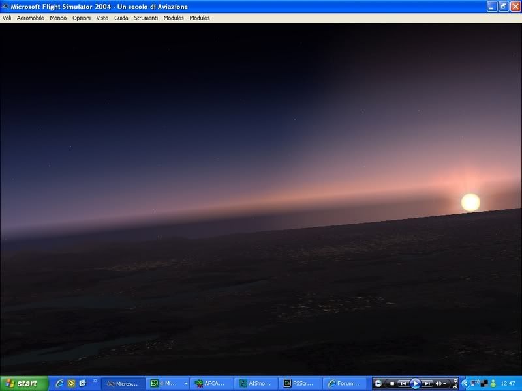This screenshot has width=522, height=391.
Task: Launch Internet Explorer from quick launch
Action: coord(59,384)
